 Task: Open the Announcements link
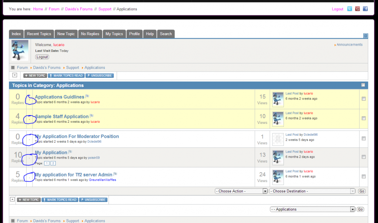pyautogui.click(x=349, y=45)
